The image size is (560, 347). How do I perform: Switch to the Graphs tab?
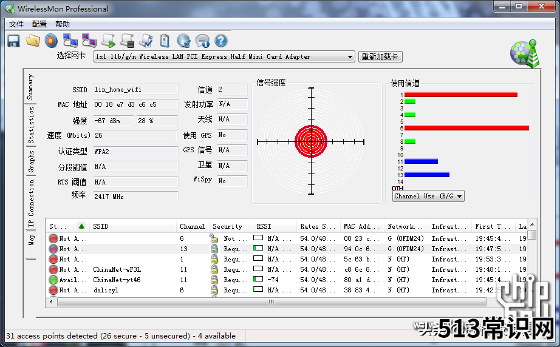[31, 161]
